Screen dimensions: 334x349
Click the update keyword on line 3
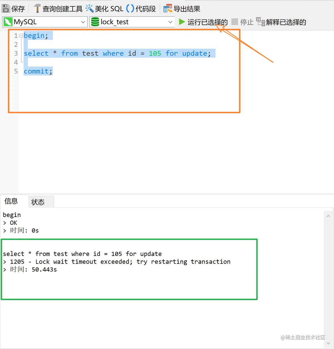tap(195, 53)
